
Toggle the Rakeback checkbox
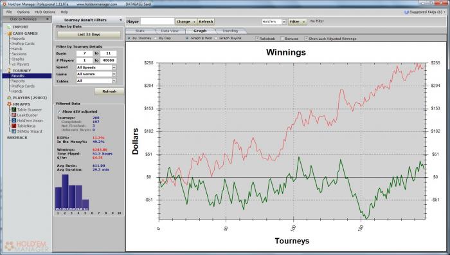[x=257, y=38]
